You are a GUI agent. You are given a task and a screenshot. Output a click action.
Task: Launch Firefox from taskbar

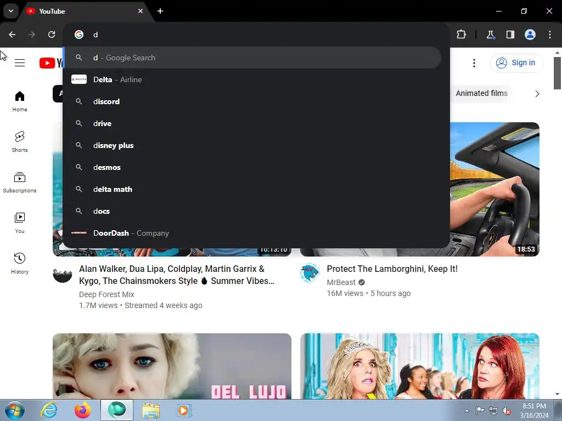[83, 410]
